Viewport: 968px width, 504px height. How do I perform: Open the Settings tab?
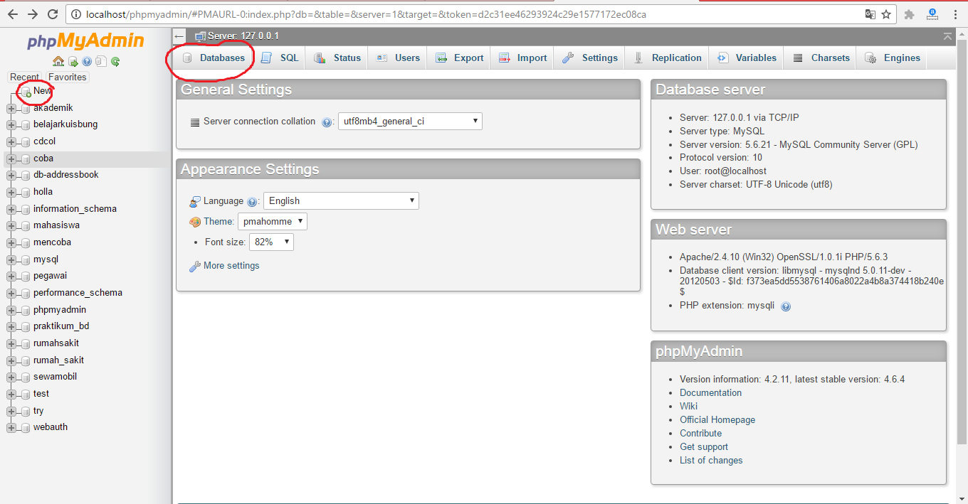590,58
